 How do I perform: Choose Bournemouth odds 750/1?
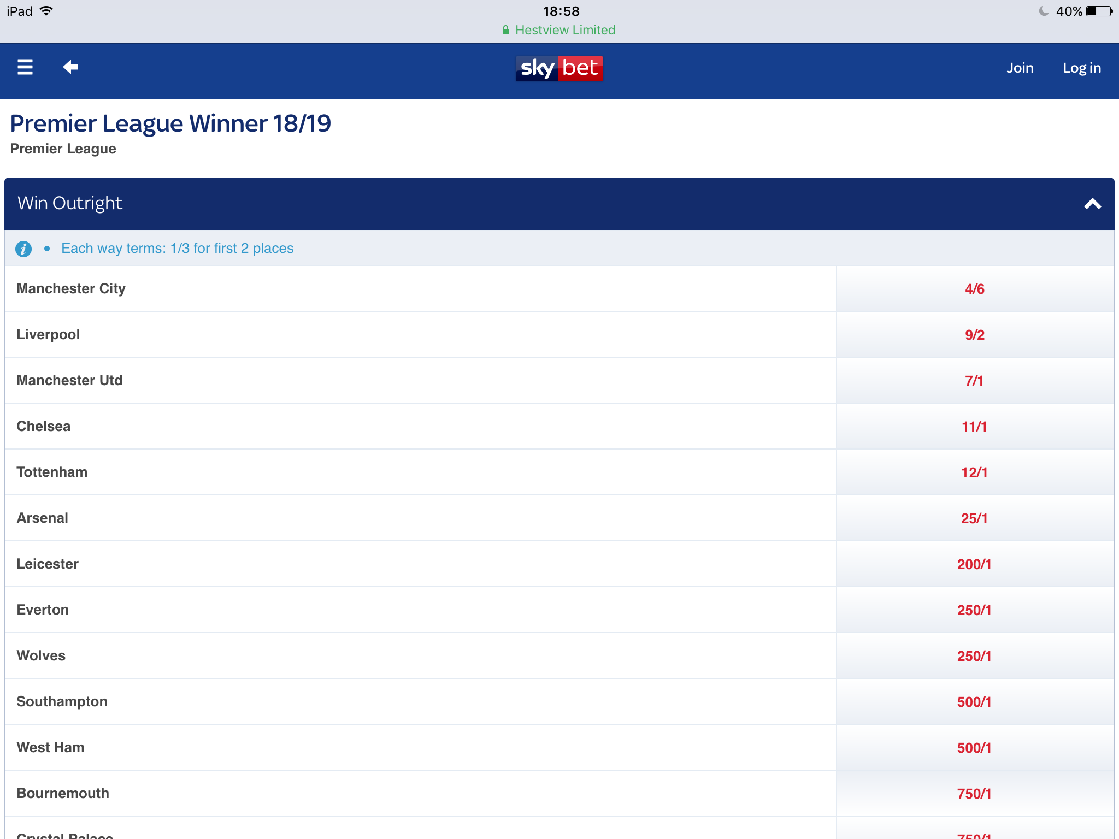coord(975,794)
